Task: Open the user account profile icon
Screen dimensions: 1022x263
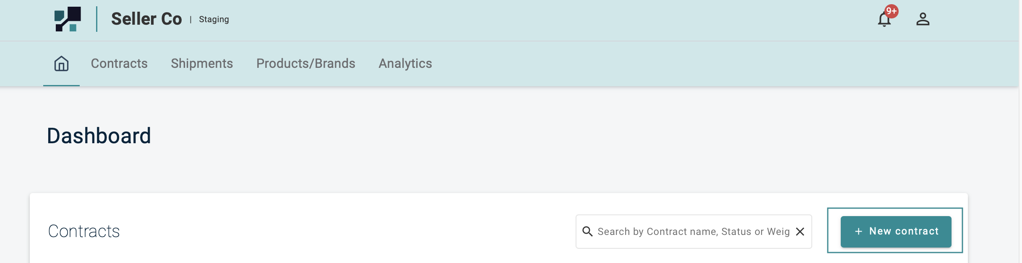Action: [x=923, y=19]
